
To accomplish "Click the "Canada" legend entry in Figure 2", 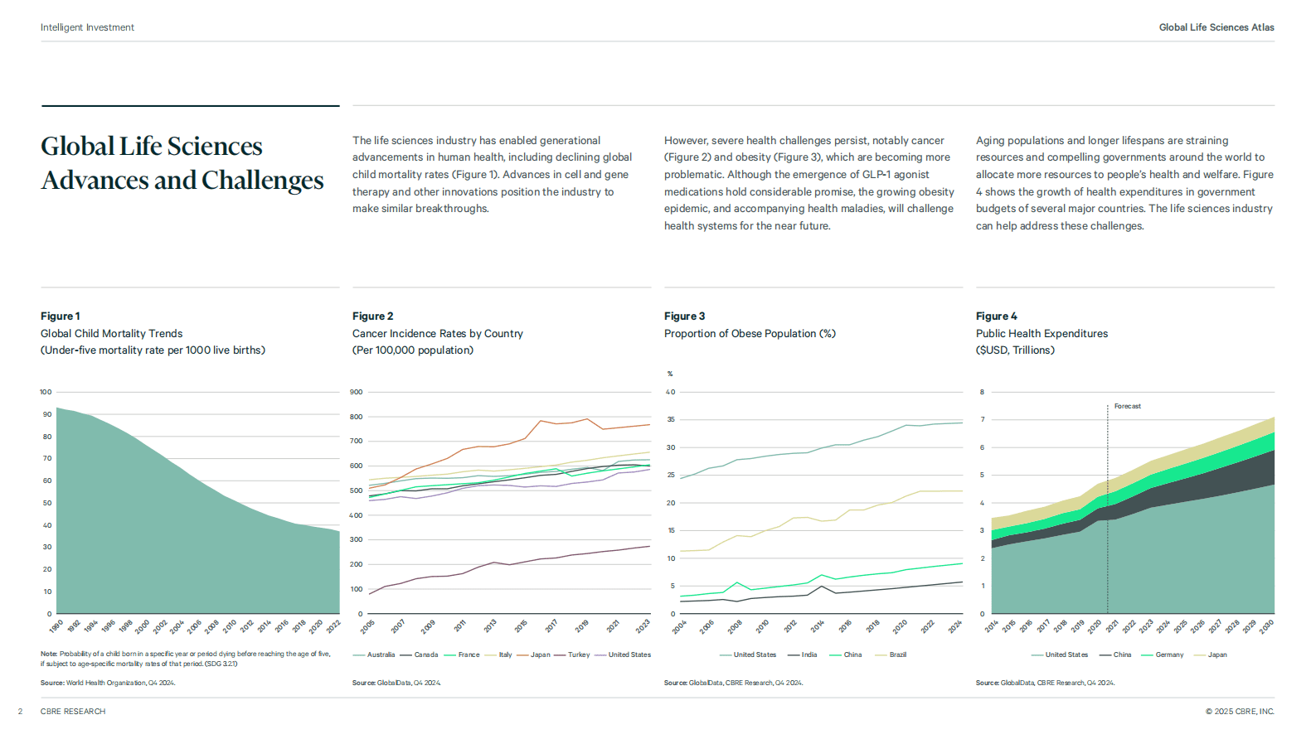I will [419, 654].
